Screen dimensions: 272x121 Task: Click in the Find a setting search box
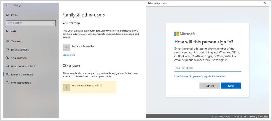point(29,23)
